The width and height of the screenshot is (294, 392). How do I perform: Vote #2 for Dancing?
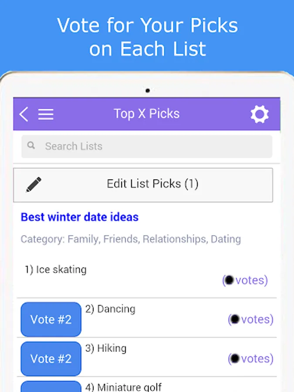click(51, 319)
